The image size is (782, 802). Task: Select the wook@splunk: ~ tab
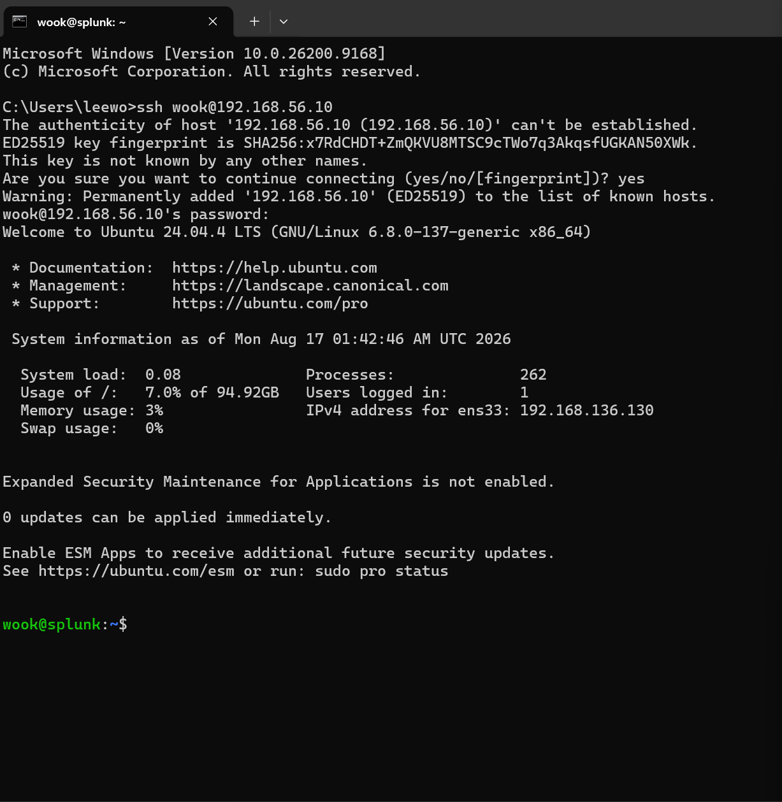pyautogui.click(x=119, y=22)
